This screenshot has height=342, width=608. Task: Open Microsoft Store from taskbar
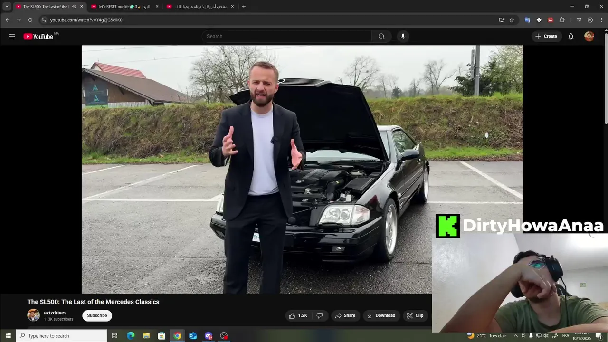click(161, 336)
